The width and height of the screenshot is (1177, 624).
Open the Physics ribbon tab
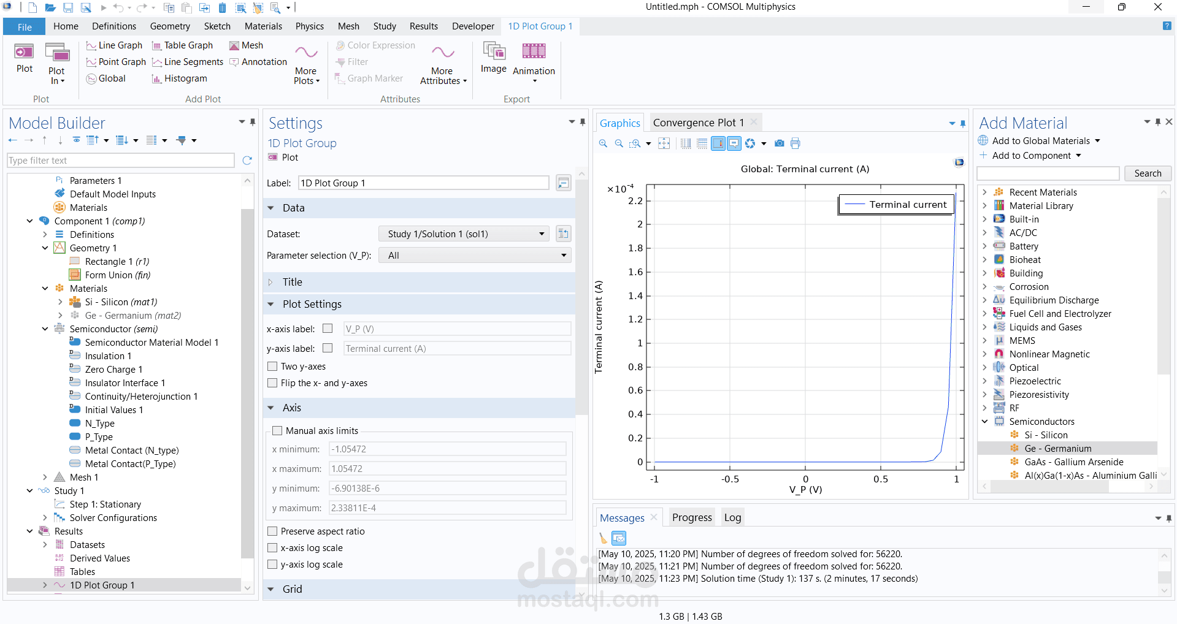[x=309, y=26]
